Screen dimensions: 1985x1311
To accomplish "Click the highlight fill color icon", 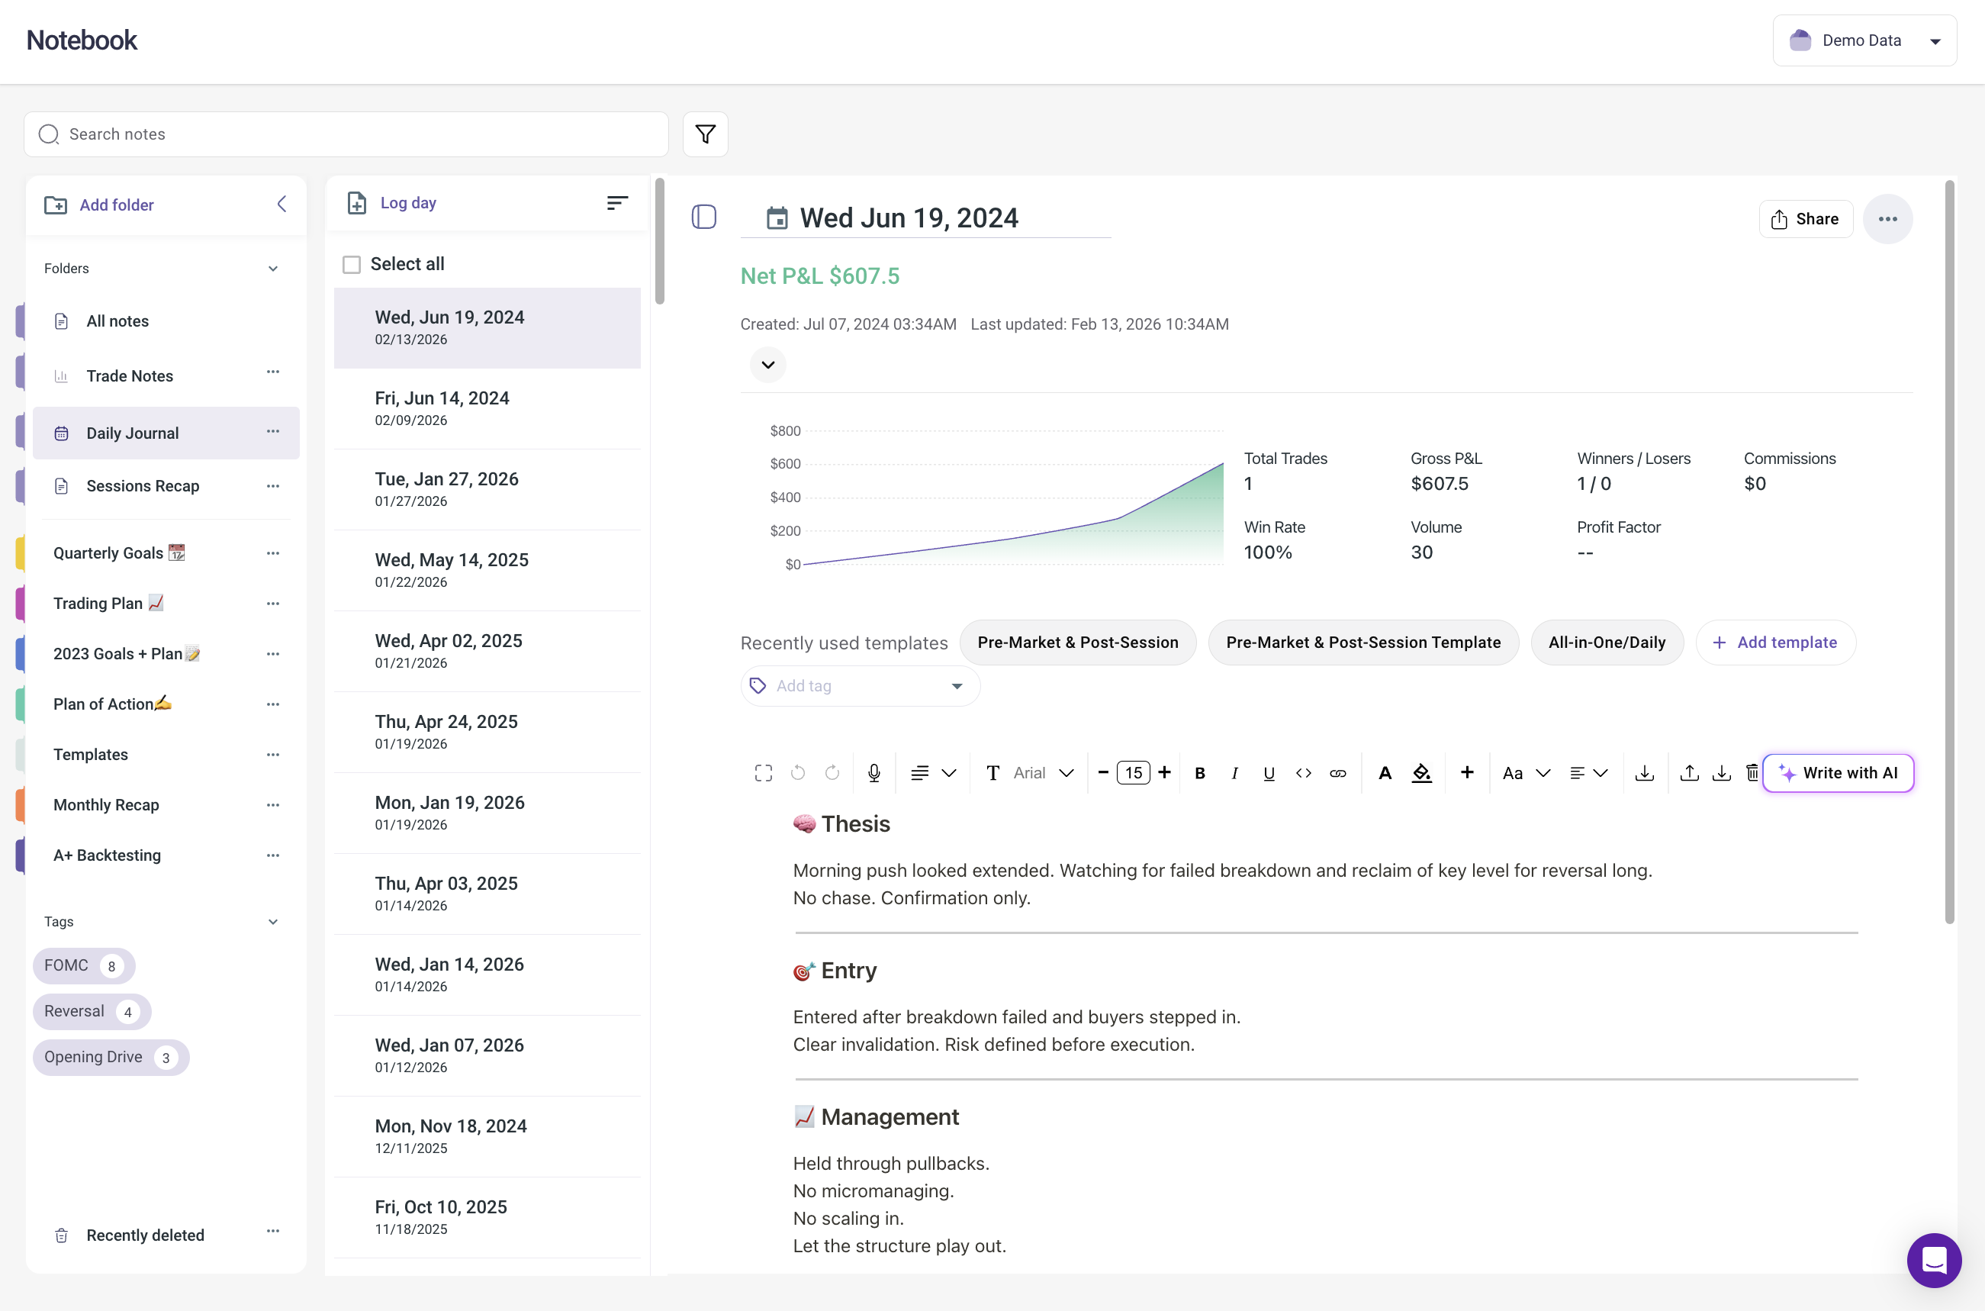I will coord(1420,772).
